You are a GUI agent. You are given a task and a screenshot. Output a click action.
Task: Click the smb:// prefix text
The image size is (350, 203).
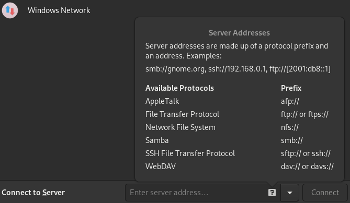[x=292, y=140]
